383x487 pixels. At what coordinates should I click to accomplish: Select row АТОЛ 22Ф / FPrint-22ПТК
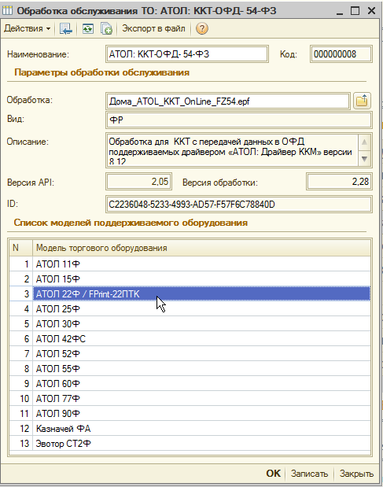(x=190, y=293)
